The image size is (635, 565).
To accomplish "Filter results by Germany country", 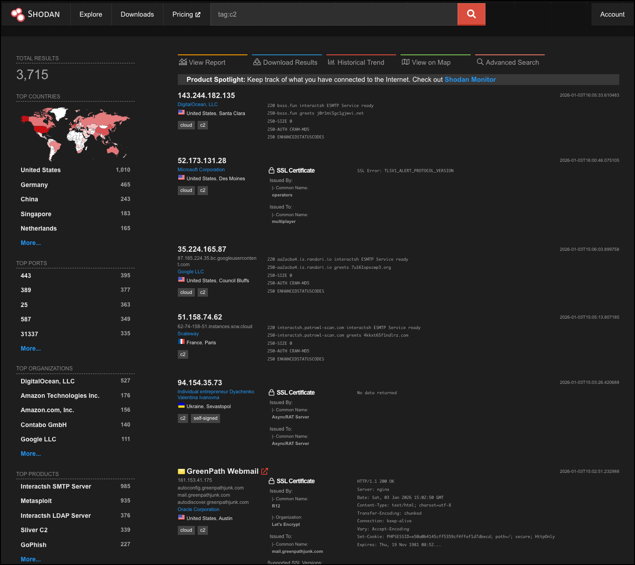I will 34,185.
